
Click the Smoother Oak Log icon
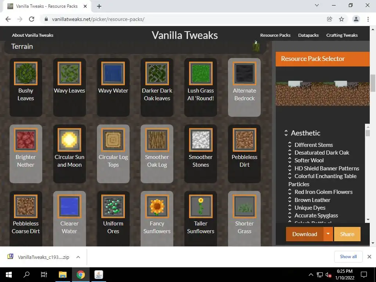157,140
